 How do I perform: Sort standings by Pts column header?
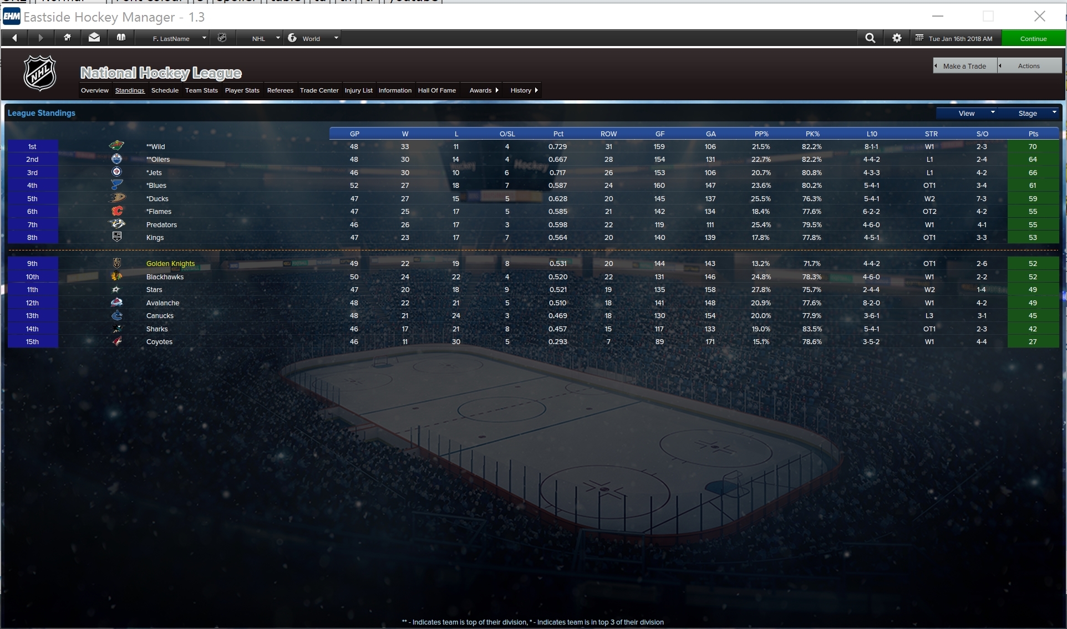coord(1033,134)
